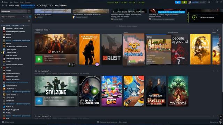Click the Library home button in sidebar
This screenshot has height=125, width=223.
14,11
